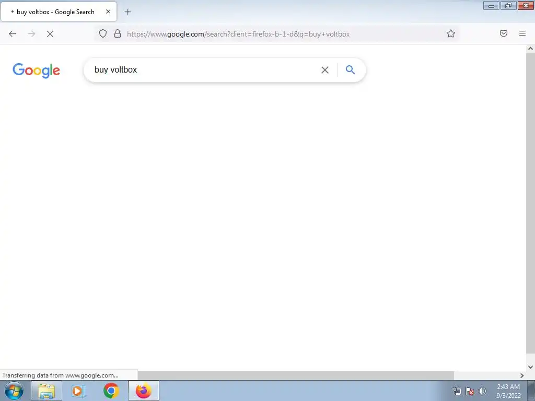The height and width of the screenshot is (401, 535).
Task: Open Windows Explorer from taskbar
Action: (46, 391)
